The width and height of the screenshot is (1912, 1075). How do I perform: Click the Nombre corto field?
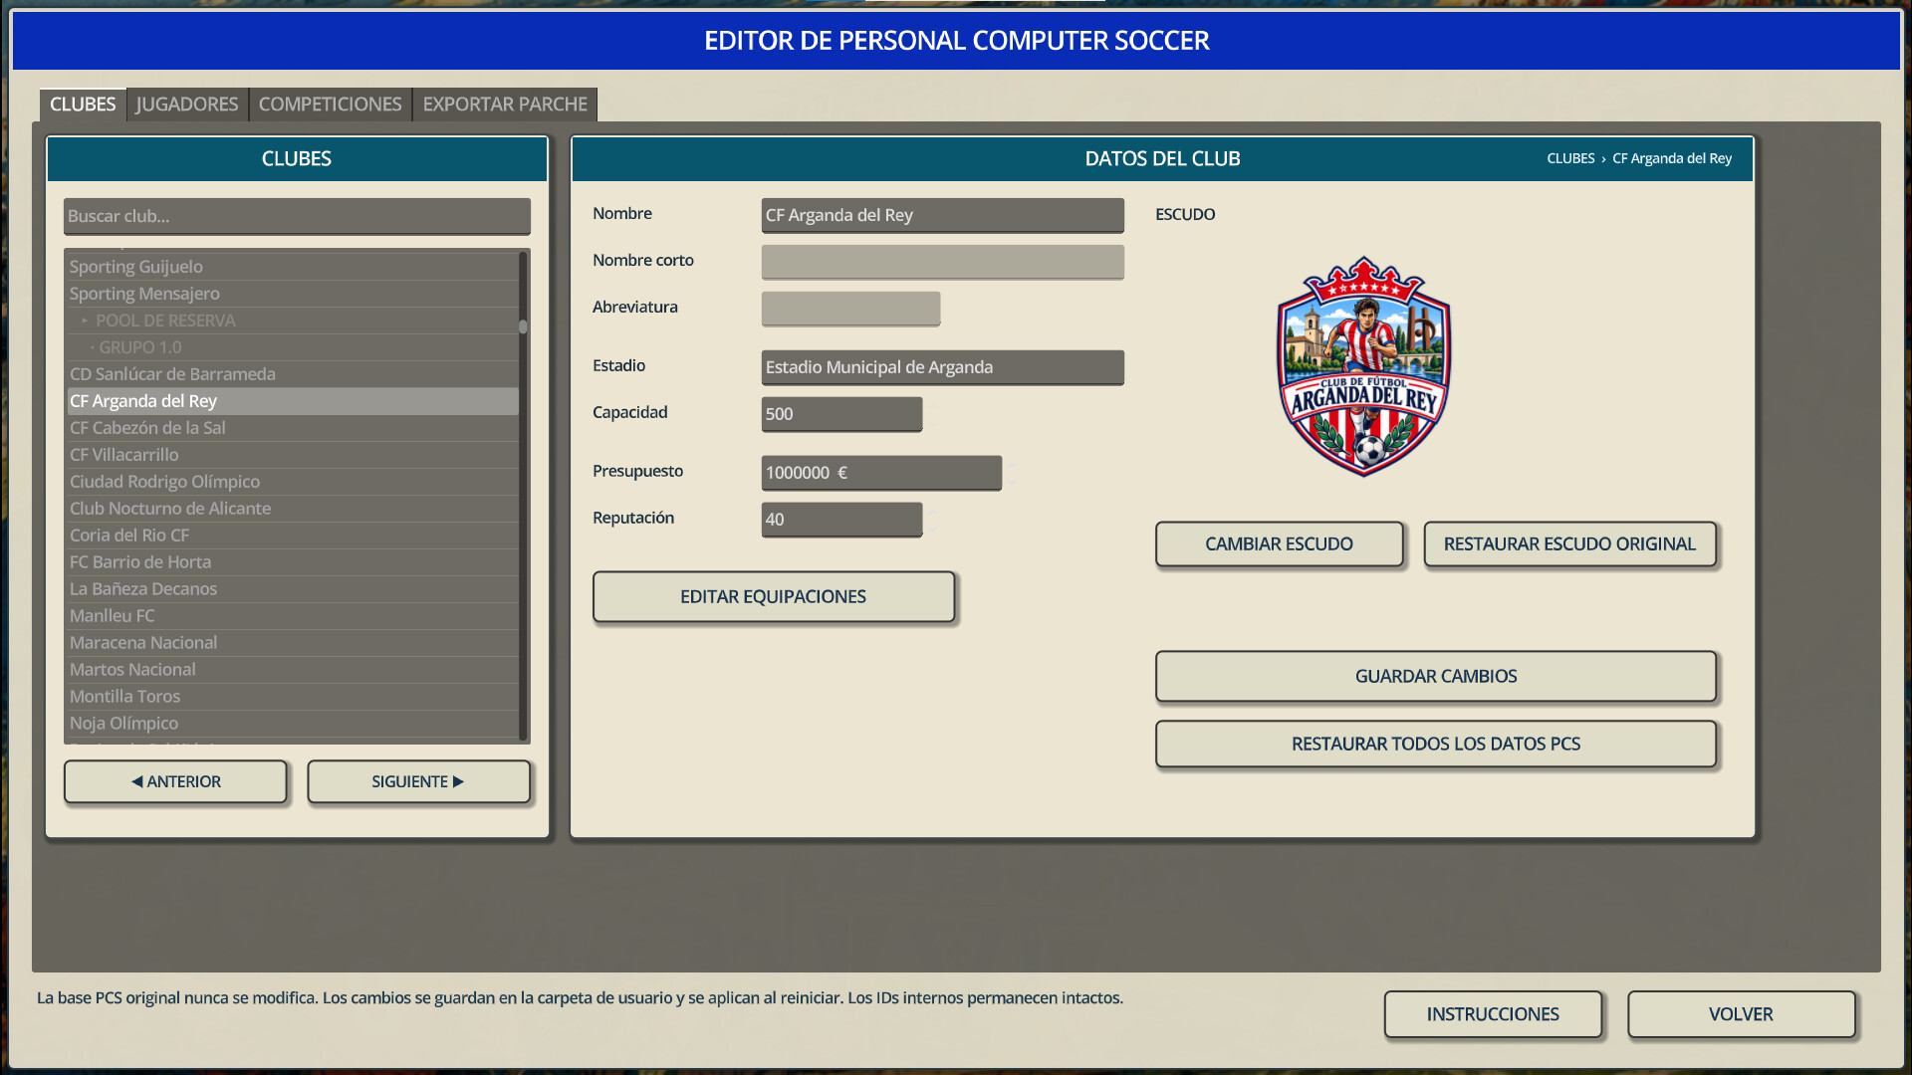coord(942,262)
